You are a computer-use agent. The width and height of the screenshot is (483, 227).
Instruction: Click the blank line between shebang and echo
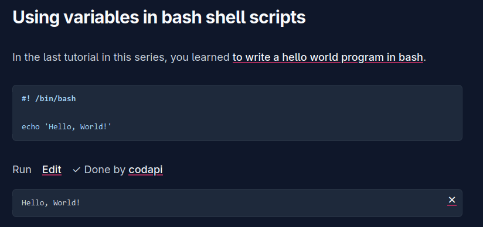tap(237, 112)
